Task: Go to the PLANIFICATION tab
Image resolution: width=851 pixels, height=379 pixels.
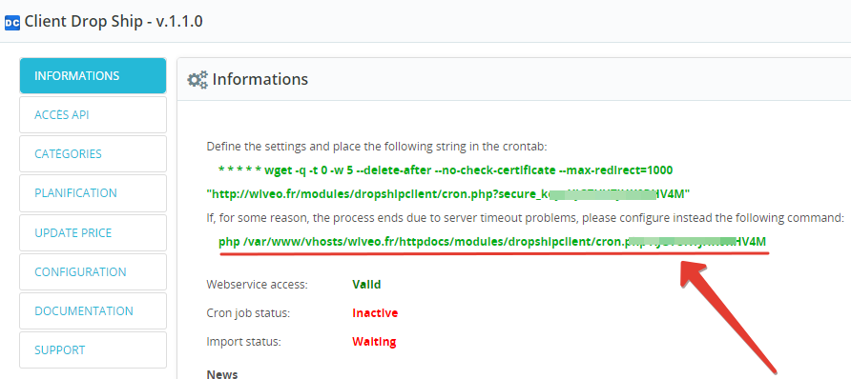Action: click(93, 192)
